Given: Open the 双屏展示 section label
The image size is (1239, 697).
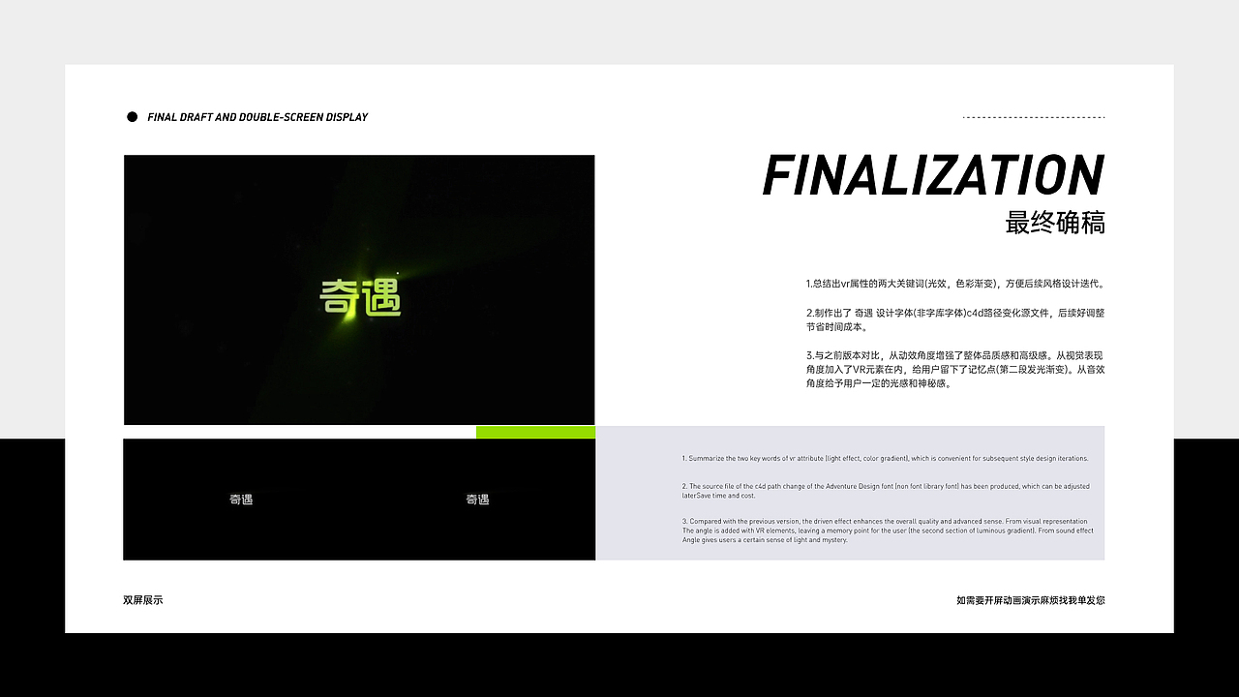Looking at the screenshot, I should pos(142,599).
